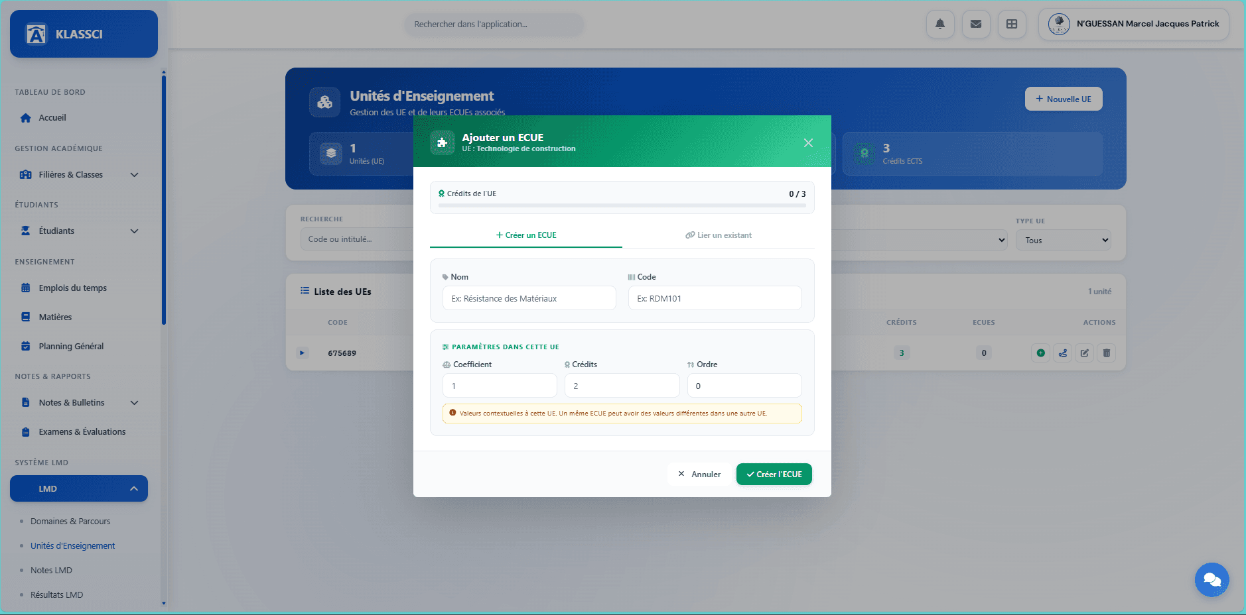The width and height of the screenshot is (1246, 615).
Task: Open Emplois du temps in sidebar
Action: tap(72, 288)
